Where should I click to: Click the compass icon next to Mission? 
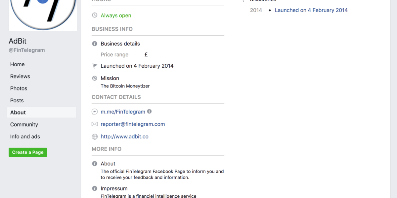(95, 78)
